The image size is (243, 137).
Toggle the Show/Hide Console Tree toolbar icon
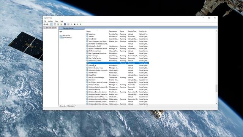52,24
